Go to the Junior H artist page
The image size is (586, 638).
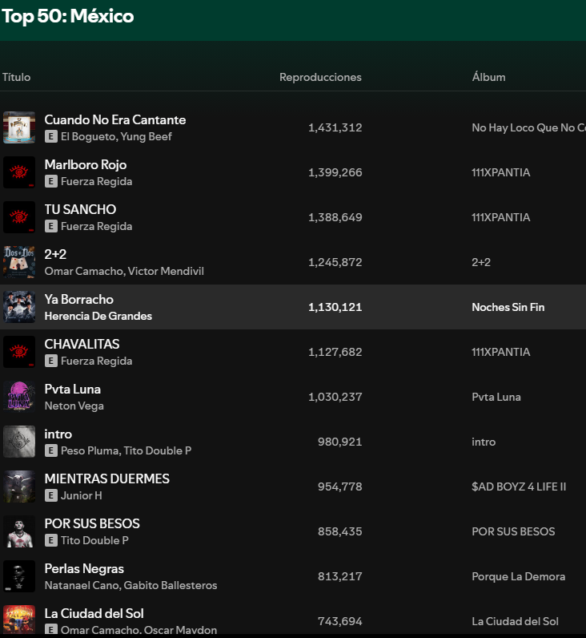tap(82, 495)
